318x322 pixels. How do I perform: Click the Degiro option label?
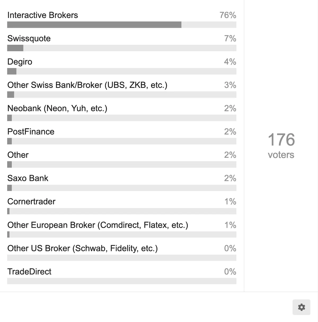coord(20,62)
